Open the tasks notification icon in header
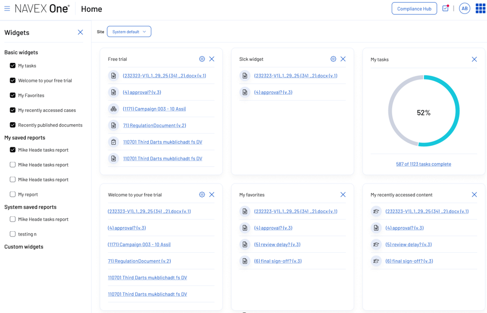Viewport: 487px width, 313px height. [x=446, y=9]
